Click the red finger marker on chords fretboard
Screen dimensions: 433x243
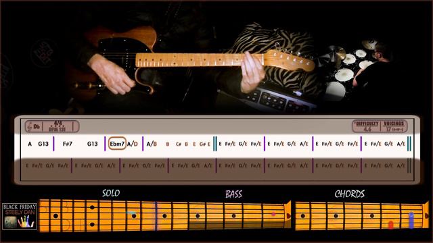391,225
